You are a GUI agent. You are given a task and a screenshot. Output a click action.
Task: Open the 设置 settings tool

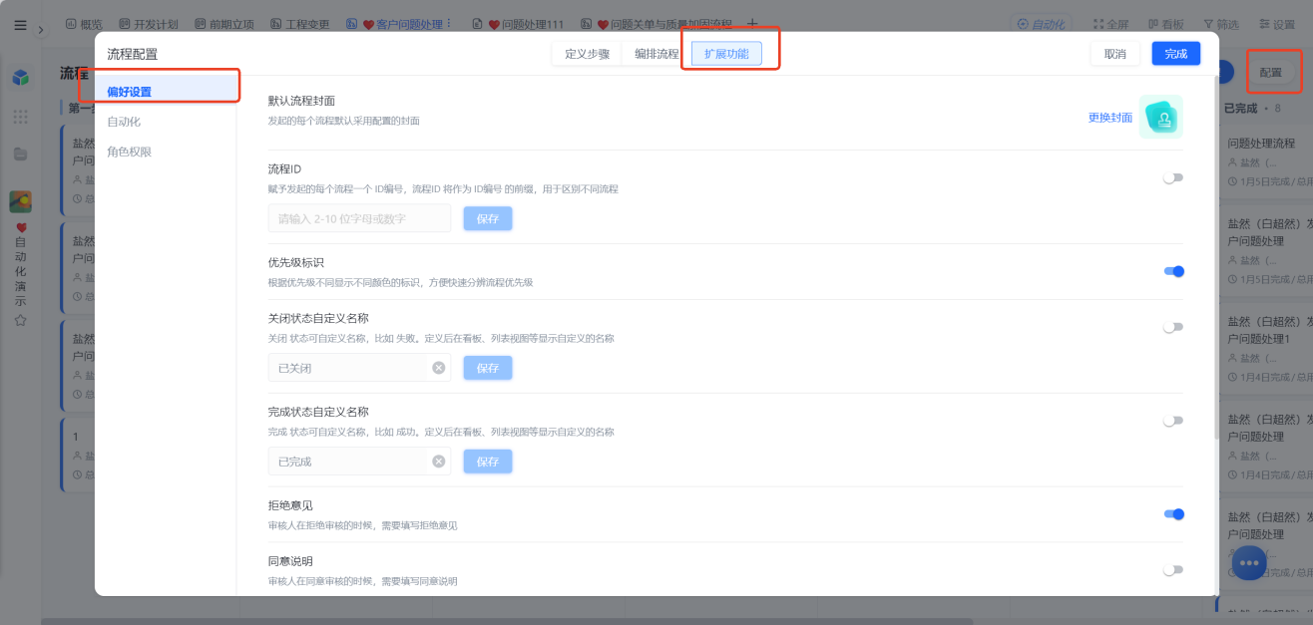coord(1277,24)
